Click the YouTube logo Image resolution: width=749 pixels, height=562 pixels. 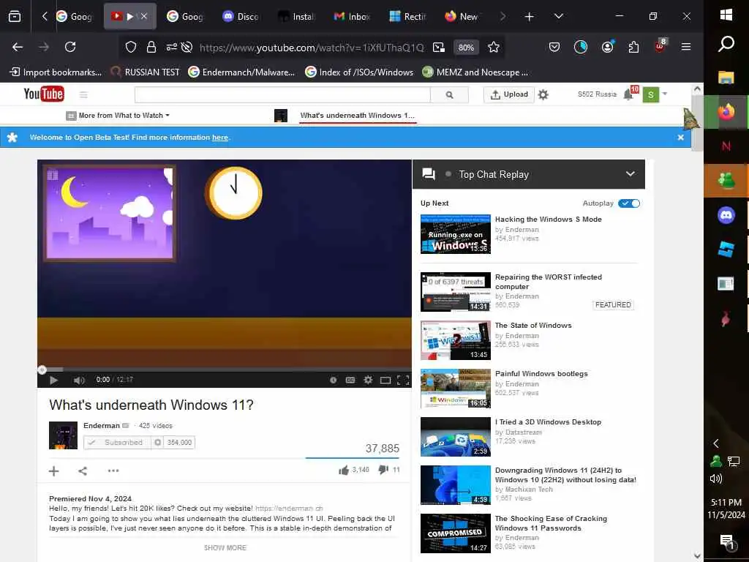click(43, 94)
